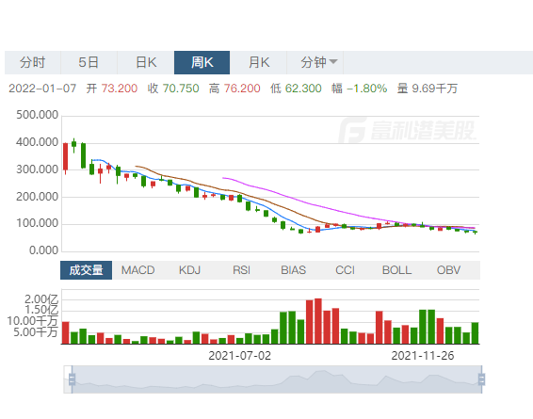Switch indicator to MACD

click(x=138, y=270)
